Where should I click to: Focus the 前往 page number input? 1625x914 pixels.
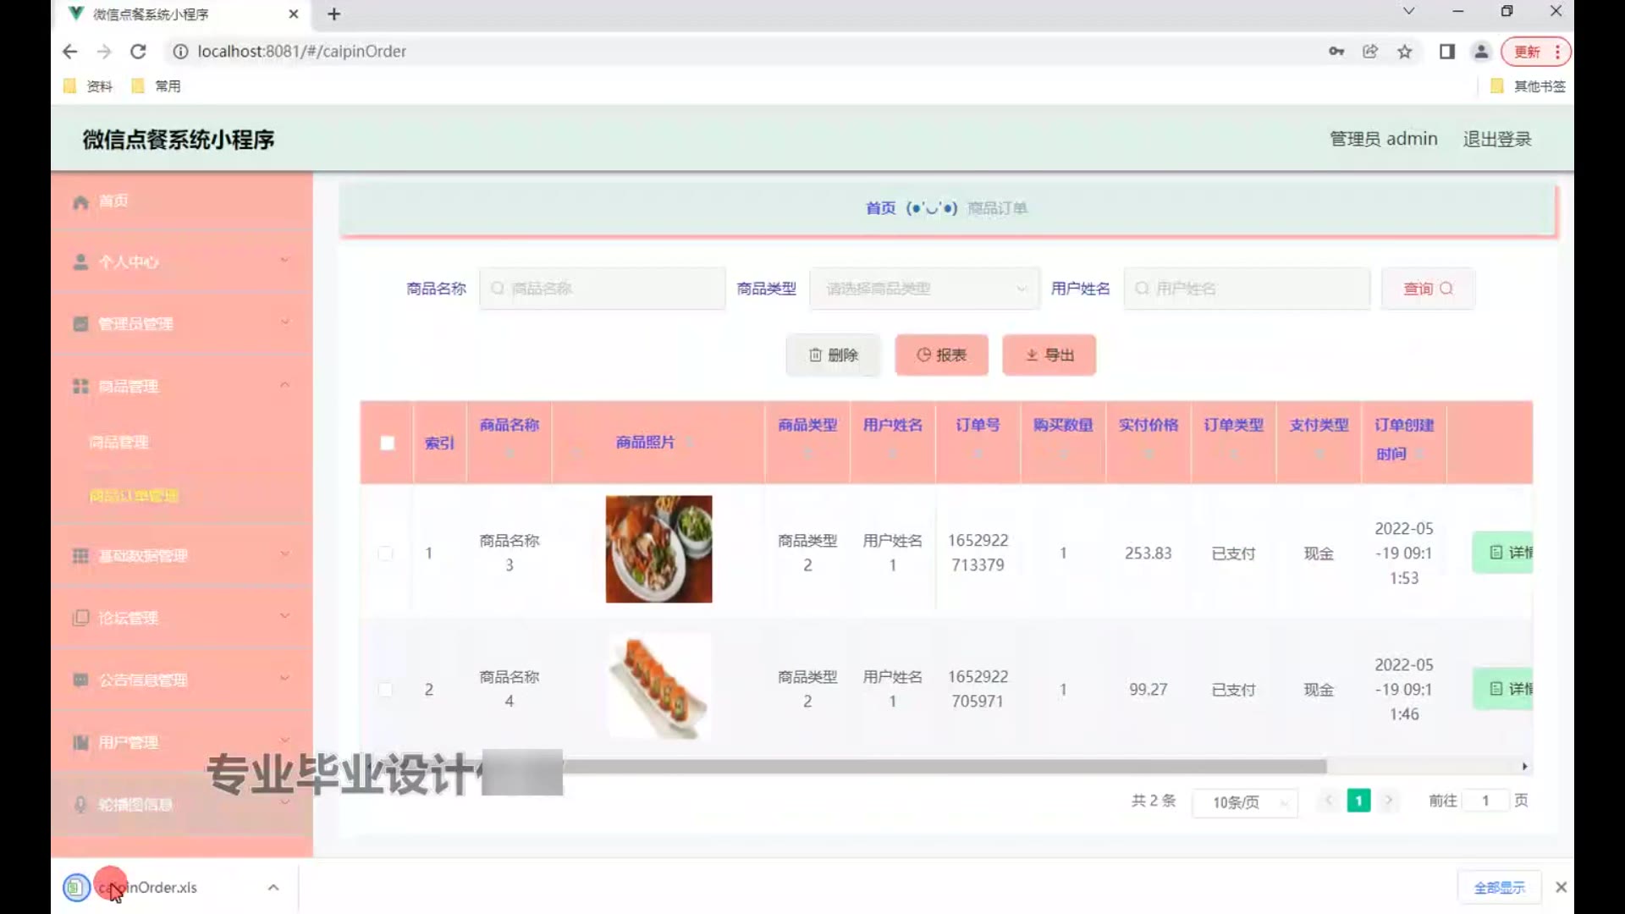click(x=1485, y=801)
